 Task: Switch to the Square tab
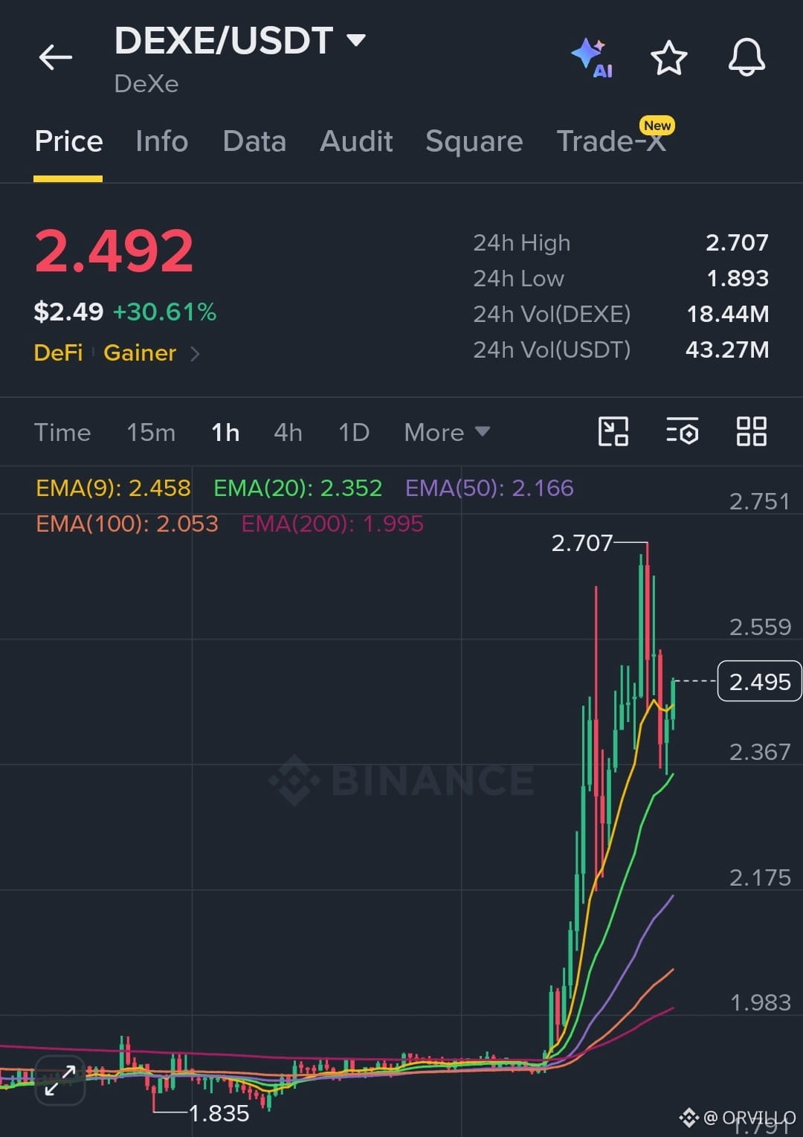click(x=474, y=141)
